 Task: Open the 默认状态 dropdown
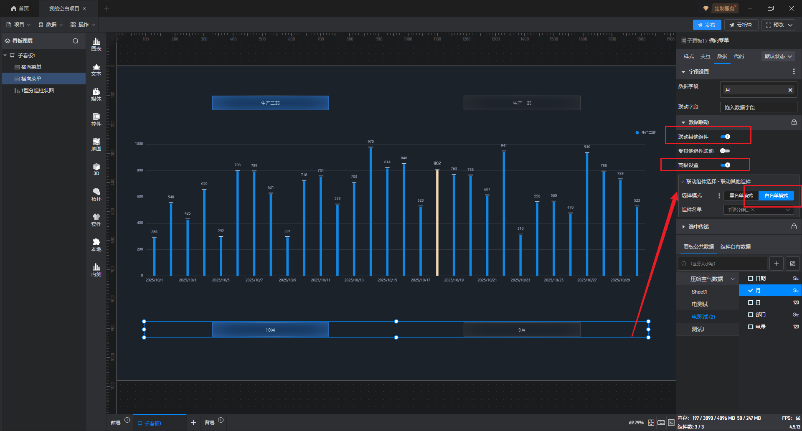[778, 56]
